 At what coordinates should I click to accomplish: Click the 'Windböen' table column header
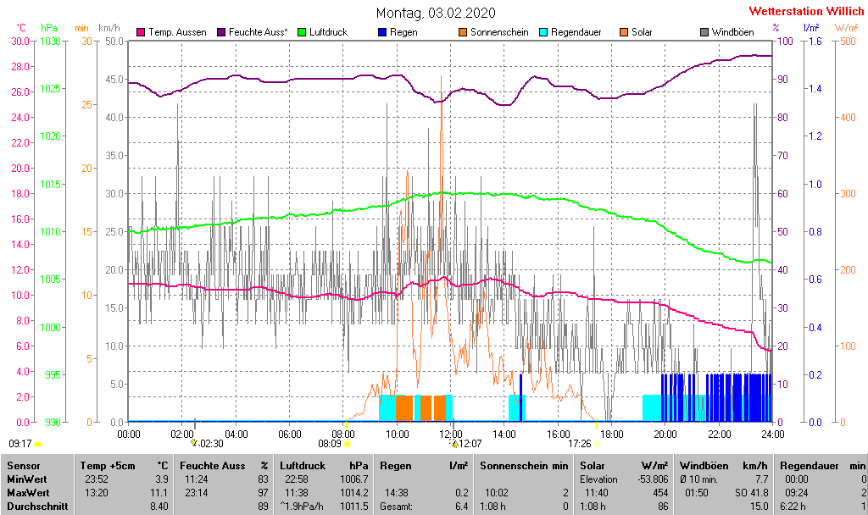click(x=704, y=466)
